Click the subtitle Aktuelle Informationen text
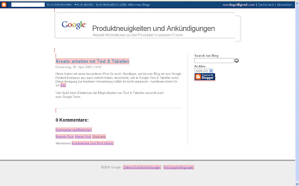This screenshot has height=186, width=299. pyautogui.click(x=138, y=35)
